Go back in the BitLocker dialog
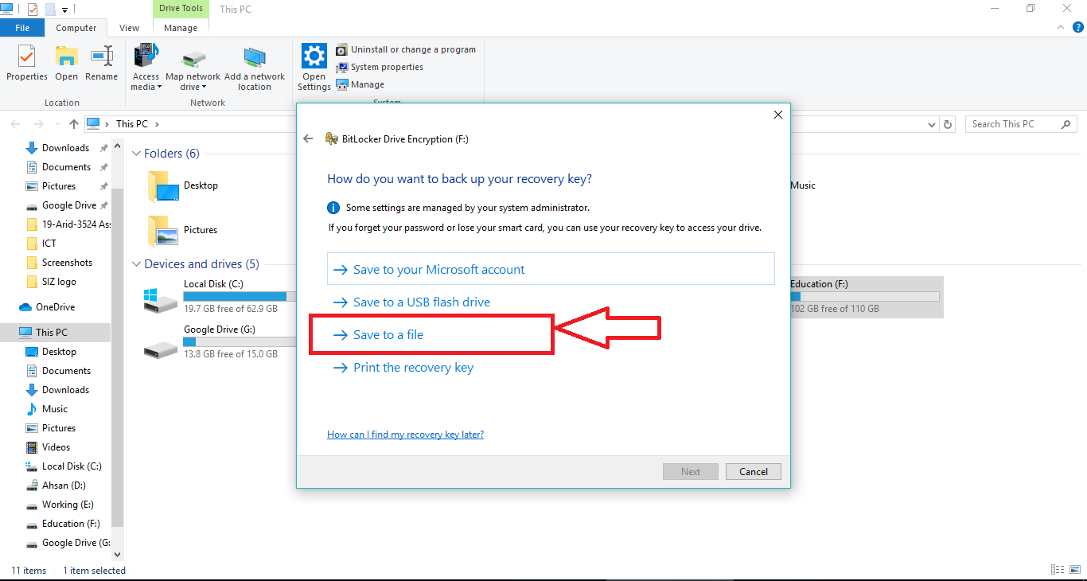 (309, 138)
